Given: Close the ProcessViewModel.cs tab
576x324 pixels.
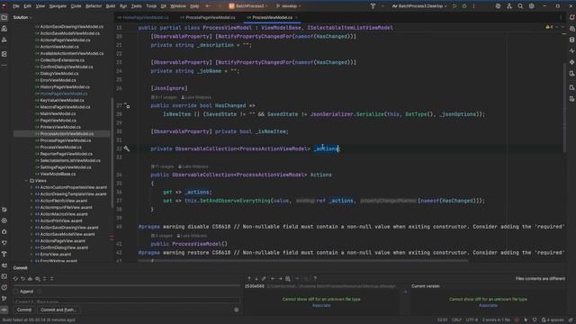Looking at the screenshot, I should 296,17.
